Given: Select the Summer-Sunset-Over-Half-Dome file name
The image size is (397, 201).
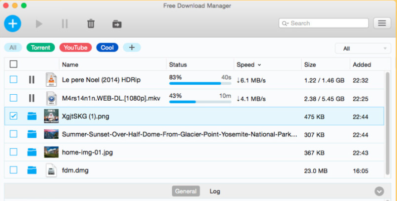Looking at the screenshot, I should 179,134.
